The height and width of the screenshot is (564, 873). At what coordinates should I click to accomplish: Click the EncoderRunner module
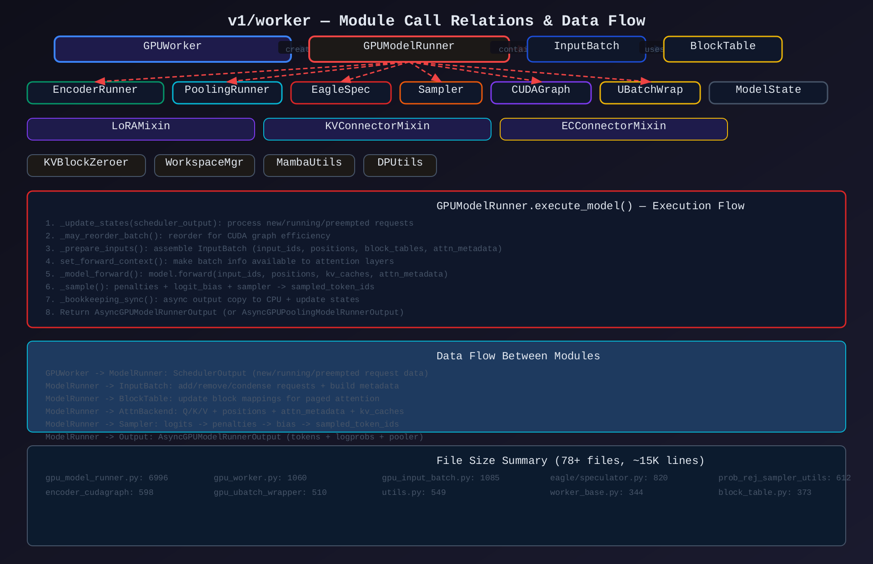pos(95,92)
